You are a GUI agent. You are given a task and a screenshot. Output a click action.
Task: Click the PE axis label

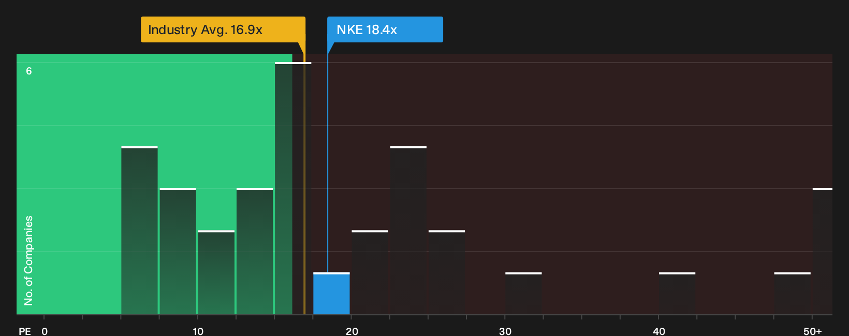click(x=25, y=331)
